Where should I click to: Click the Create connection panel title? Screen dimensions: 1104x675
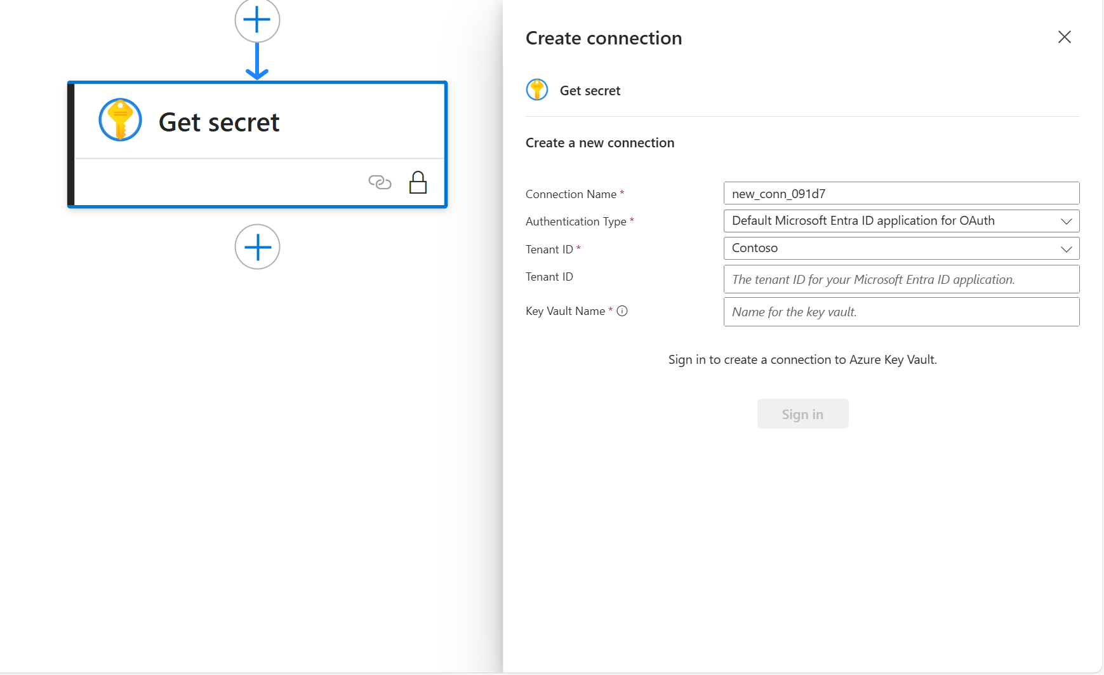point(604,38)
